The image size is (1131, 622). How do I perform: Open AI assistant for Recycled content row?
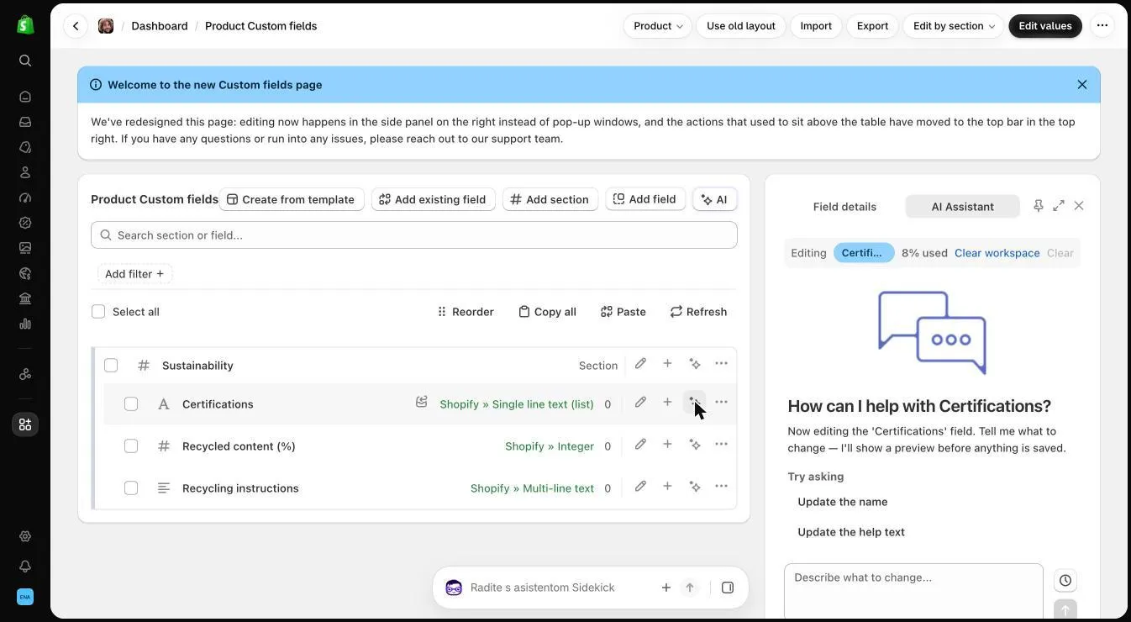tap(695, 445)
